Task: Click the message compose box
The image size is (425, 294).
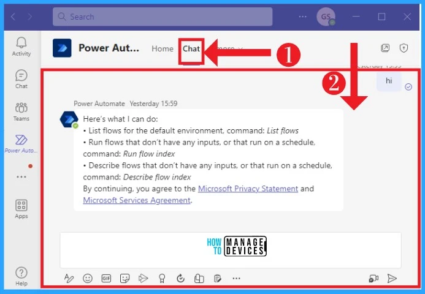Action: point(231,250)
